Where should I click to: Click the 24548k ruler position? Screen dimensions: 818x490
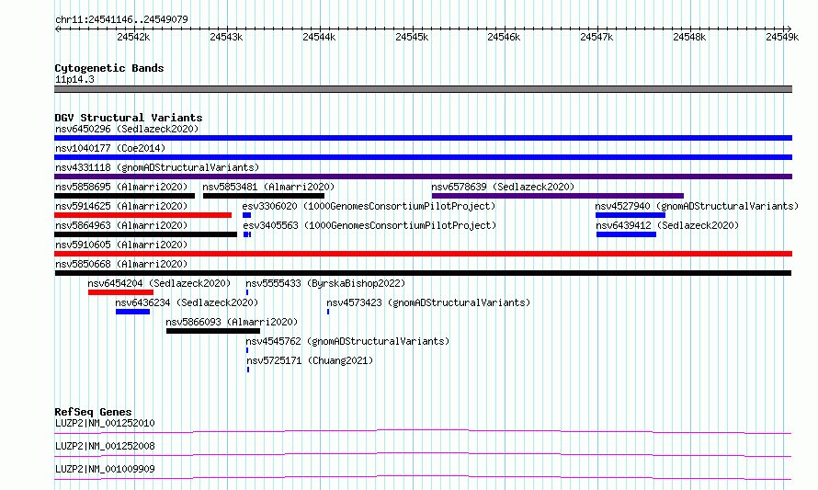[689, 37]
